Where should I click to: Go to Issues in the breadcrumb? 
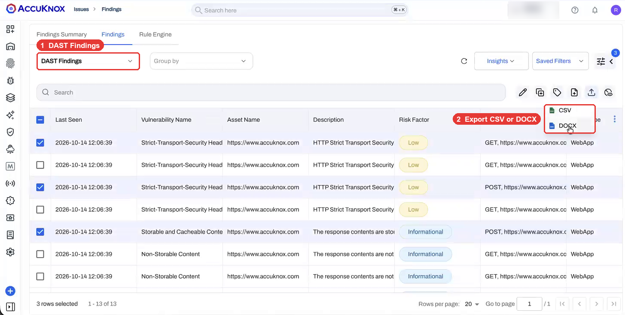point(81,9)
